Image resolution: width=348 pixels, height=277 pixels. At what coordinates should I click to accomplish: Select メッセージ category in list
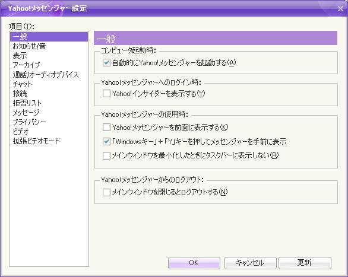coord(49,113)
